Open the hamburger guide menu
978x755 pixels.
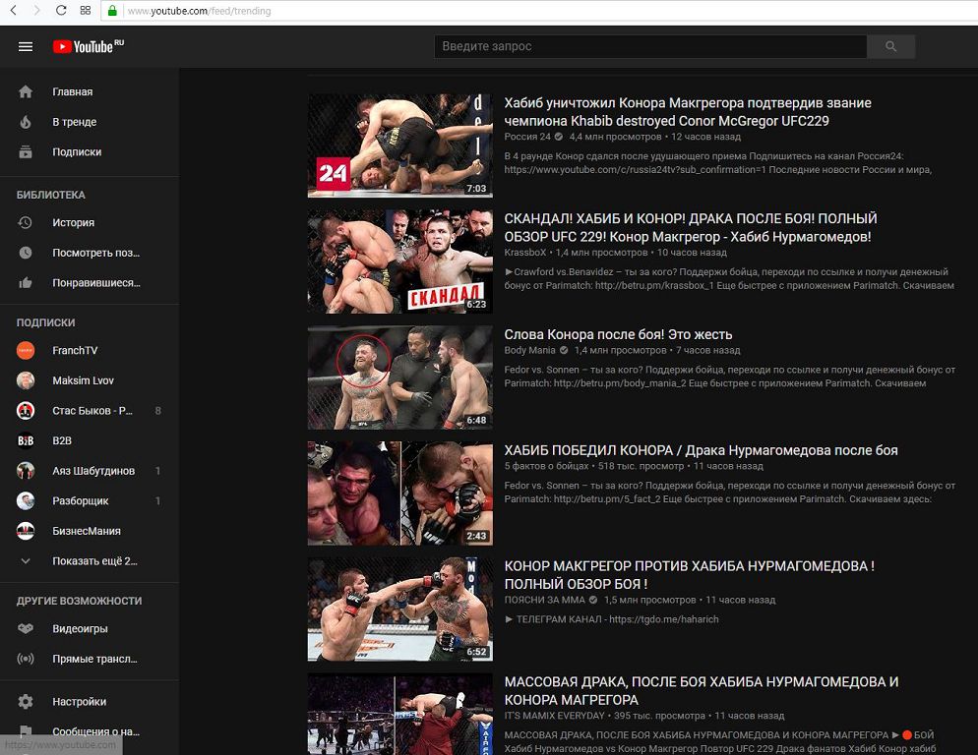point(26,47)
